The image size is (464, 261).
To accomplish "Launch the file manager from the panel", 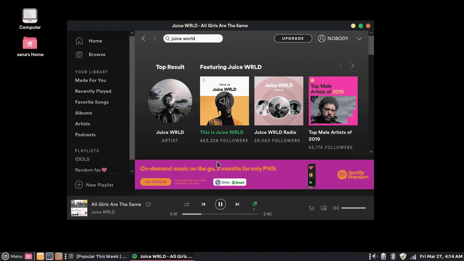I will (x=40, y=256).
